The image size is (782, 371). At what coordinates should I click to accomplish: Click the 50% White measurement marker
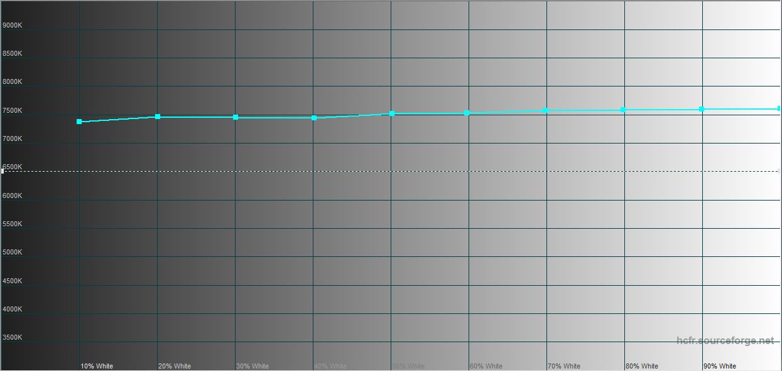point(392,113)
